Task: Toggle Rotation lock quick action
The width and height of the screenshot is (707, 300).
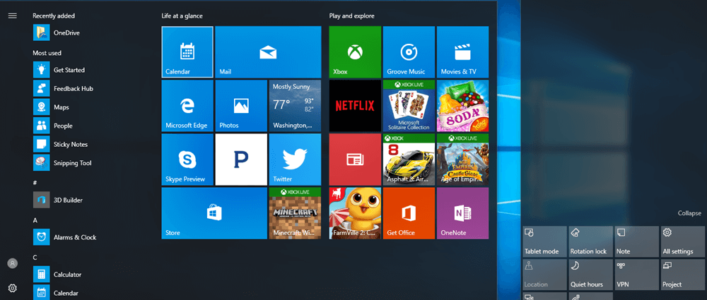Action: coord(590,241)
